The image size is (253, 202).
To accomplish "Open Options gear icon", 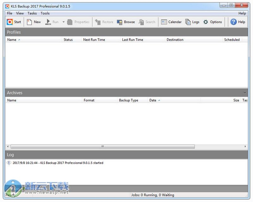I will tap(206, 22).
